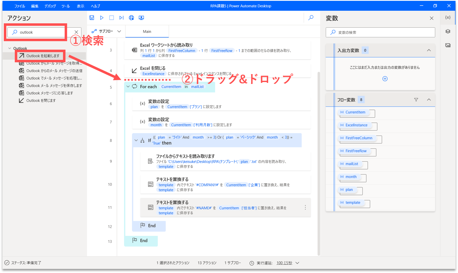Open the Images panel icon
Image resolution: width=458 pixels, height=273 pixels.
[448, 45]
